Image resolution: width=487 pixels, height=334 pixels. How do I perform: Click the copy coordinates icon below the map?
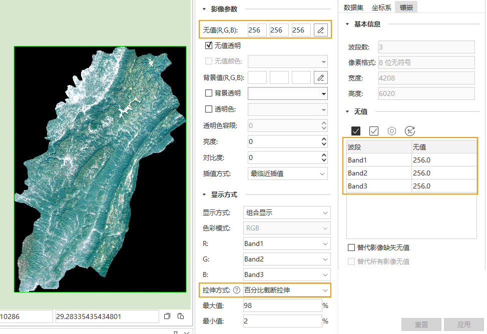click(167, 316)
